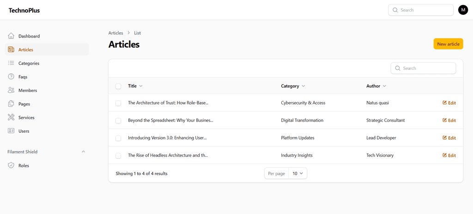473x214 pixels.
Task: Click the Users ID card icon
Action: (11, 131)
